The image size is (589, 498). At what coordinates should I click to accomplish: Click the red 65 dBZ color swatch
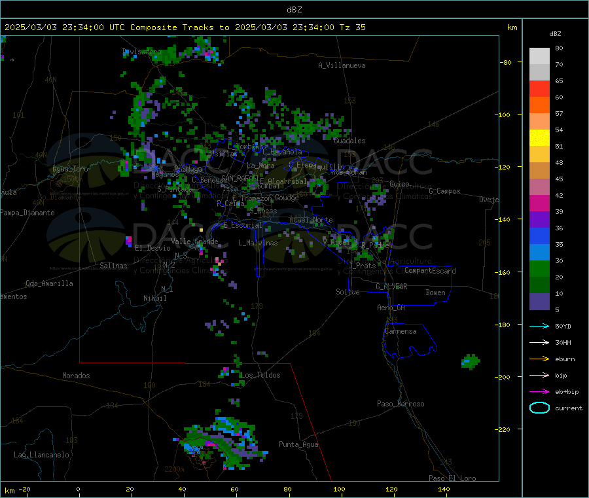[539, 88]
